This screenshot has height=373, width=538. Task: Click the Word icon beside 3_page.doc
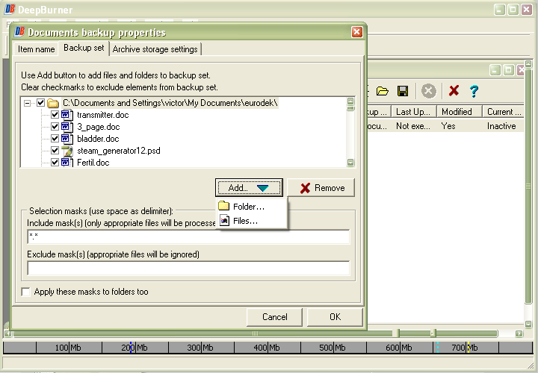[67, 127]
